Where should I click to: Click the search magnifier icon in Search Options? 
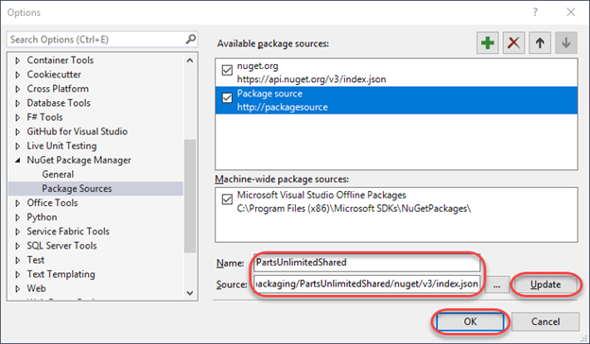pyautogui.click(x=191, y=39)
